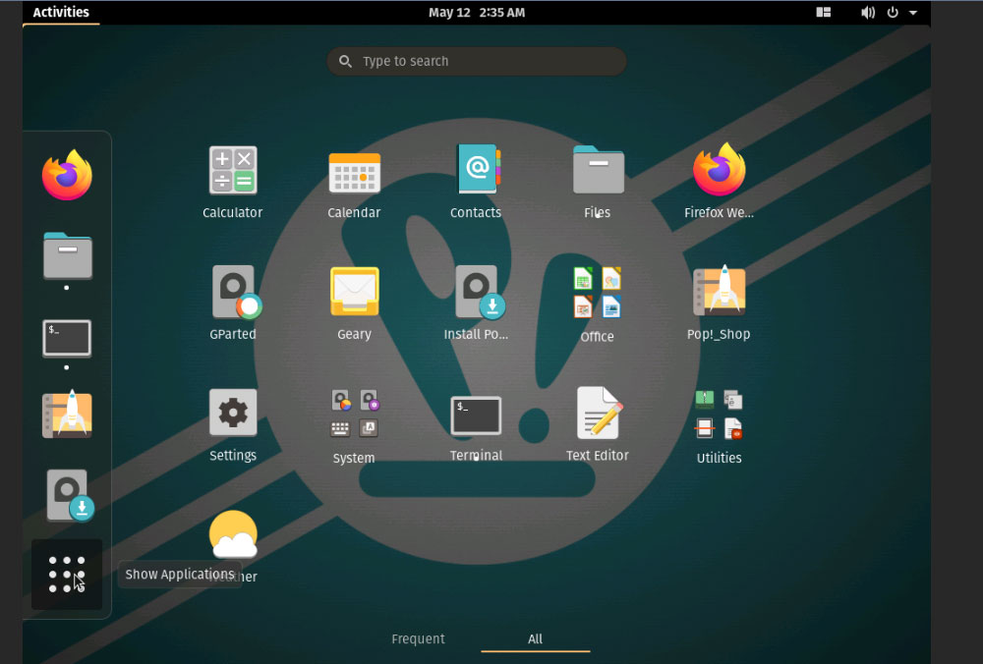
Task: Click the Type to search field
Action: (x=477, y=61)
